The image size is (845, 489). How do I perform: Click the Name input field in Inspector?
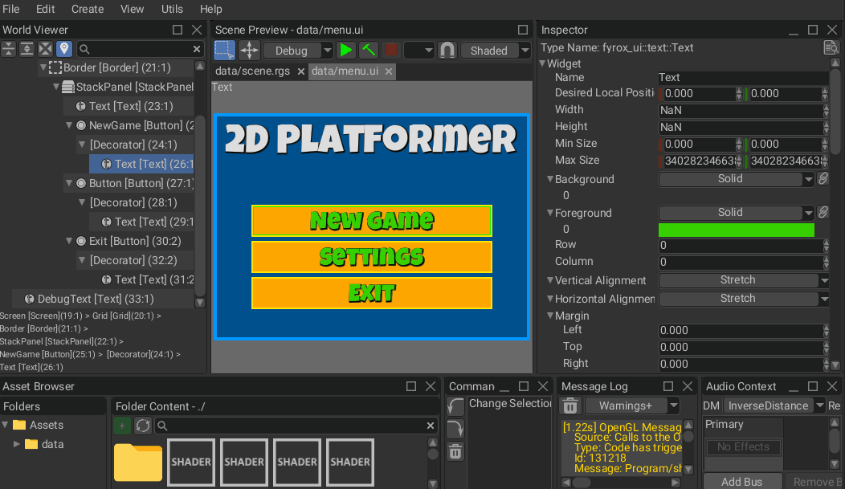(x=741, y=78)
